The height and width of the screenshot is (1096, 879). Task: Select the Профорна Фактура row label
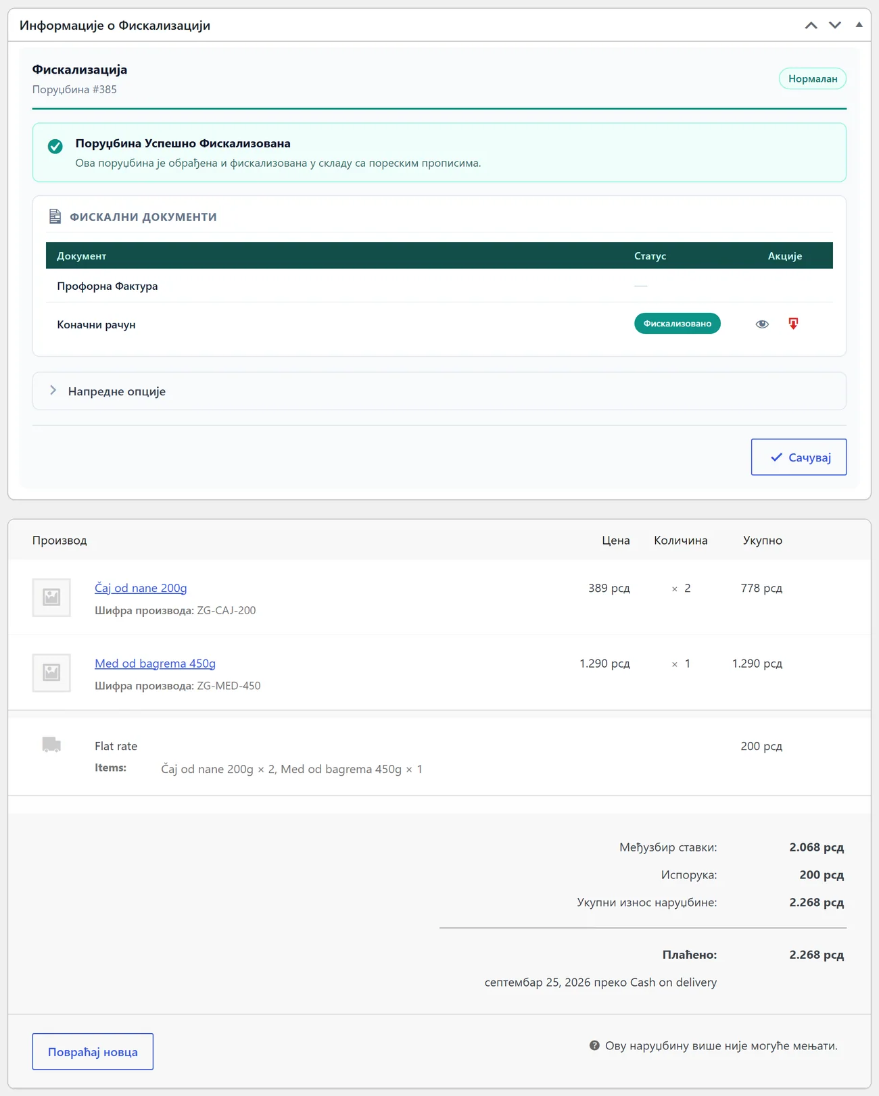(108, 286)
